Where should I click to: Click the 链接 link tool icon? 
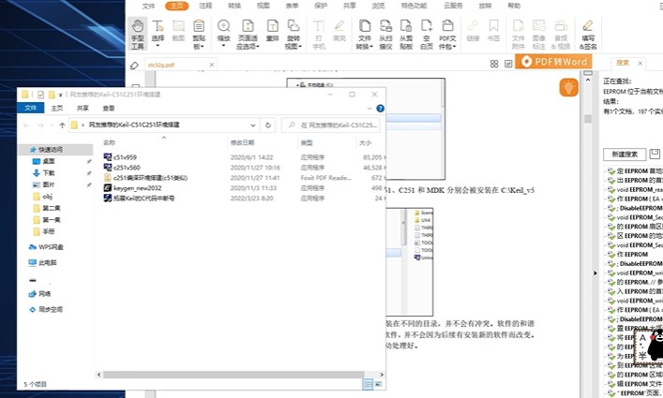coord(473,30)
